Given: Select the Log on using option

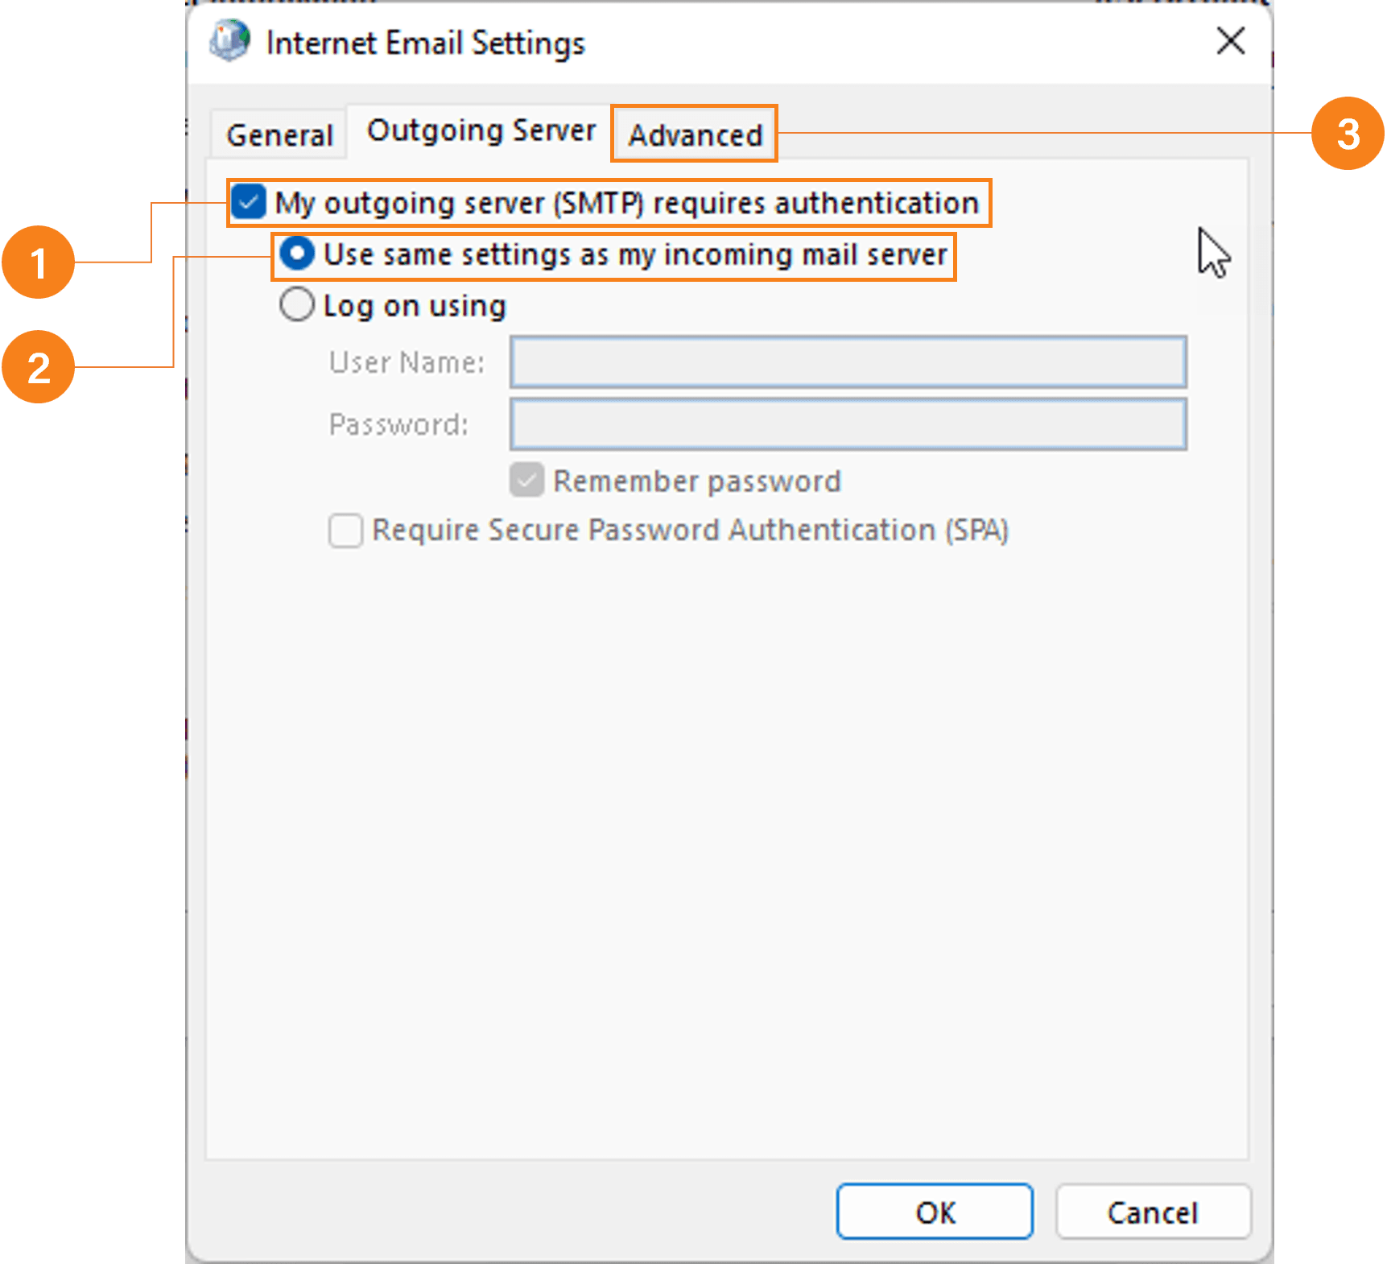Looking at the screenshot, I should [297, 304].
